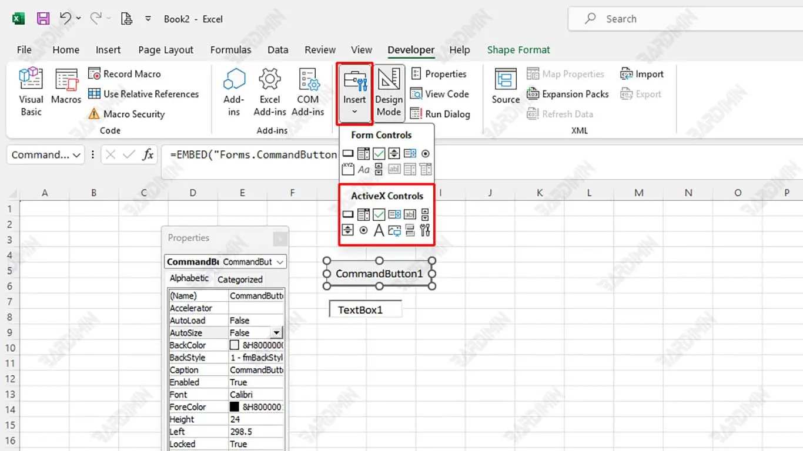Insert ActiveX Check Box control

(379, 215)
